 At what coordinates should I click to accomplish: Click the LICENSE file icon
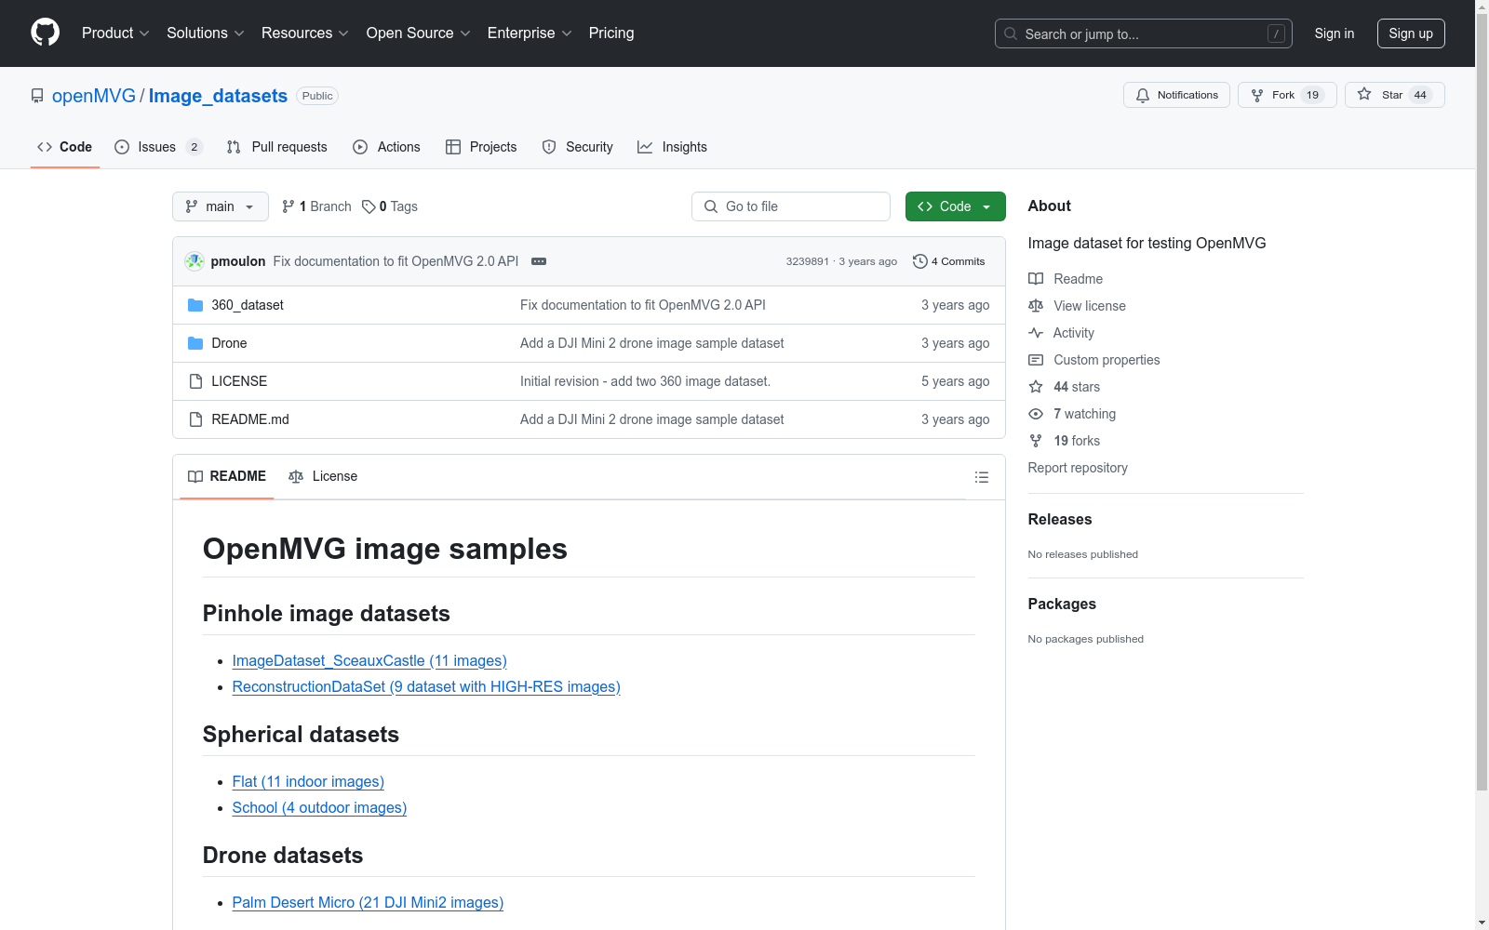(195, 381)
